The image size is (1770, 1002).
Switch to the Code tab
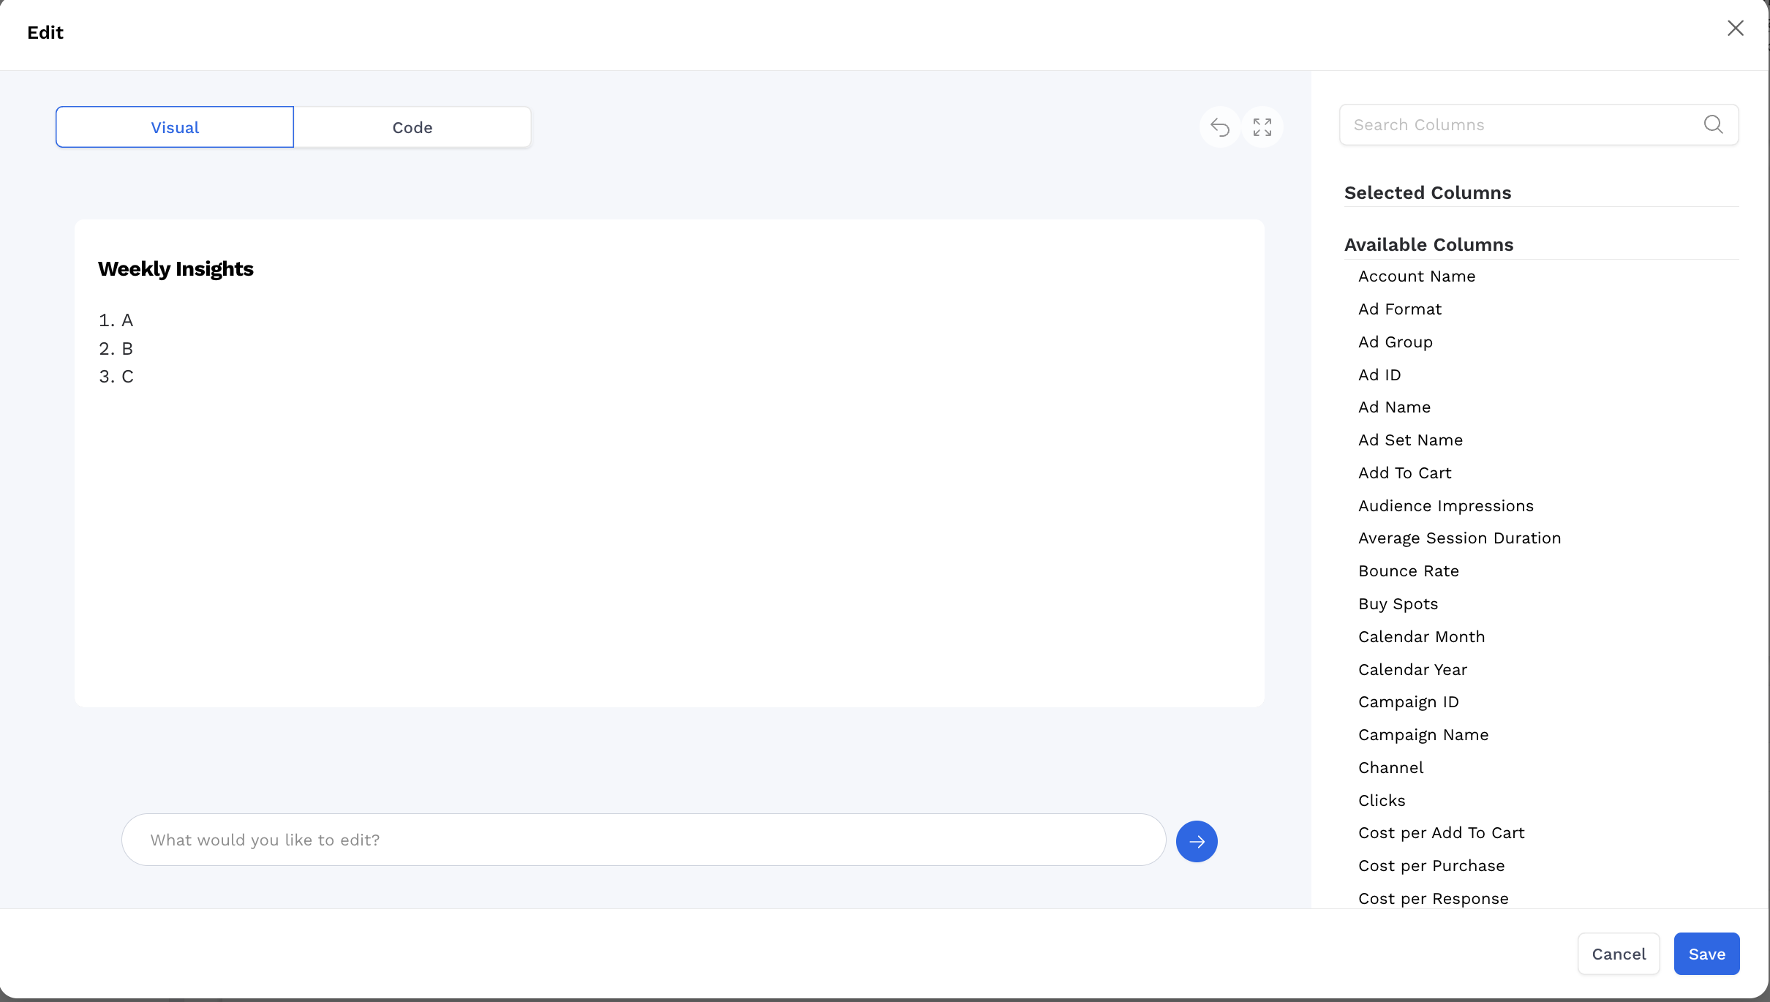pos(413,127)
